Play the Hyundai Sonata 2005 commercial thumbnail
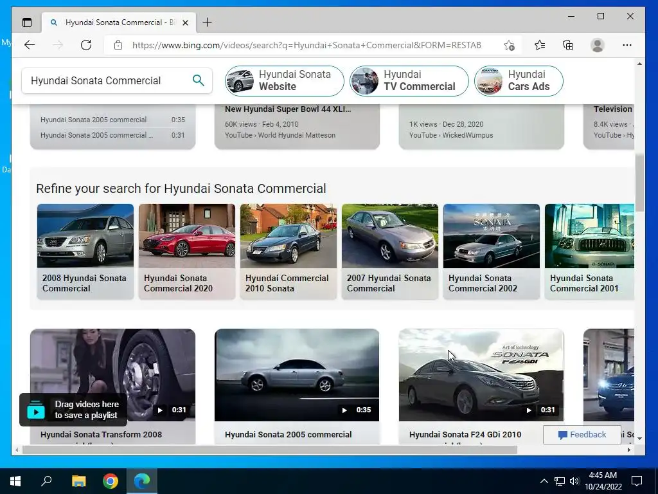Viewport: 658px width, 494px height. tap(297, 375)
